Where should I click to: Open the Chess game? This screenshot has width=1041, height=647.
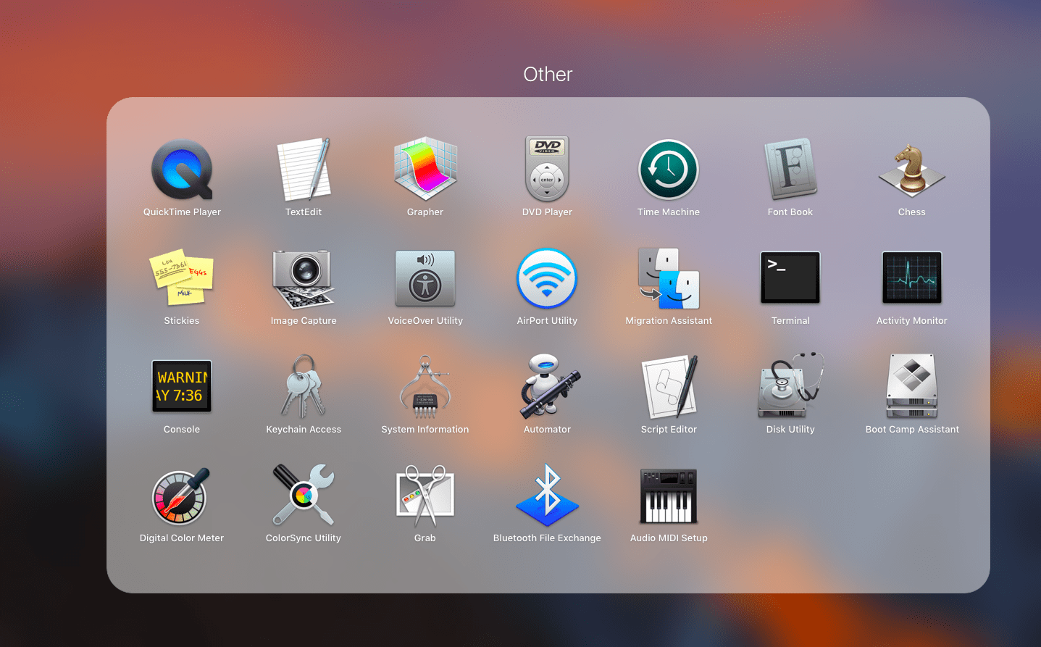pyautogui.click(x=912, y=170)
